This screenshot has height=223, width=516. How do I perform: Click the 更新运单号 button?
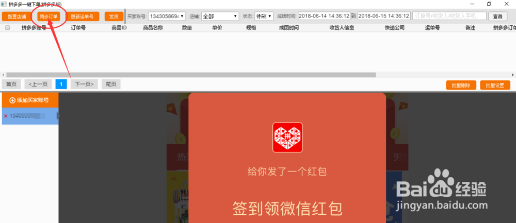point(82,16)
